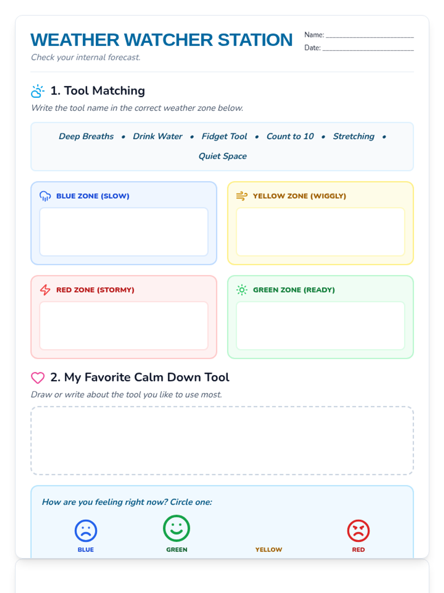Click the dashed favorite tool drawing area
Viewport: 444px width, 593px height.
pyautogui.click(x=222, y=441)
